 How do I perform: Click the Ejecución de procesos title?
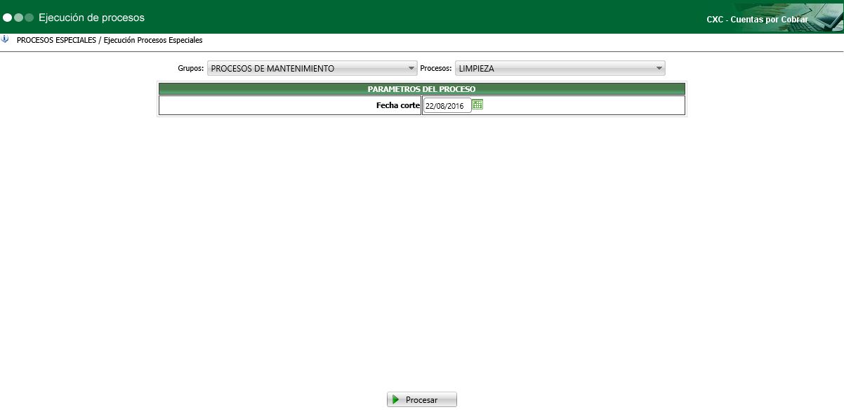pos(91,18)
